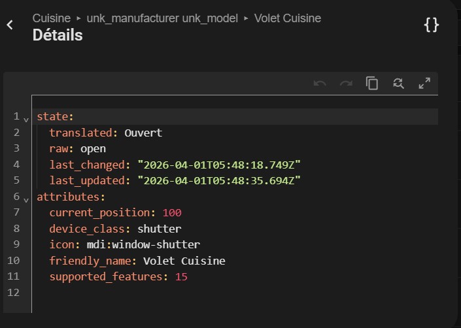Viewport: 461px width, 328px height.
Task: Click line number 9 in the gutter
Action: [16, 244]
